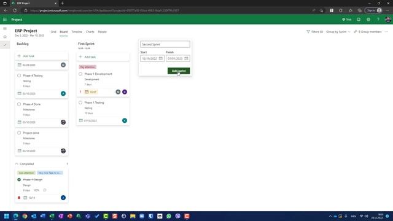Mark Phase 1 Development as complete

click(80, 74)
